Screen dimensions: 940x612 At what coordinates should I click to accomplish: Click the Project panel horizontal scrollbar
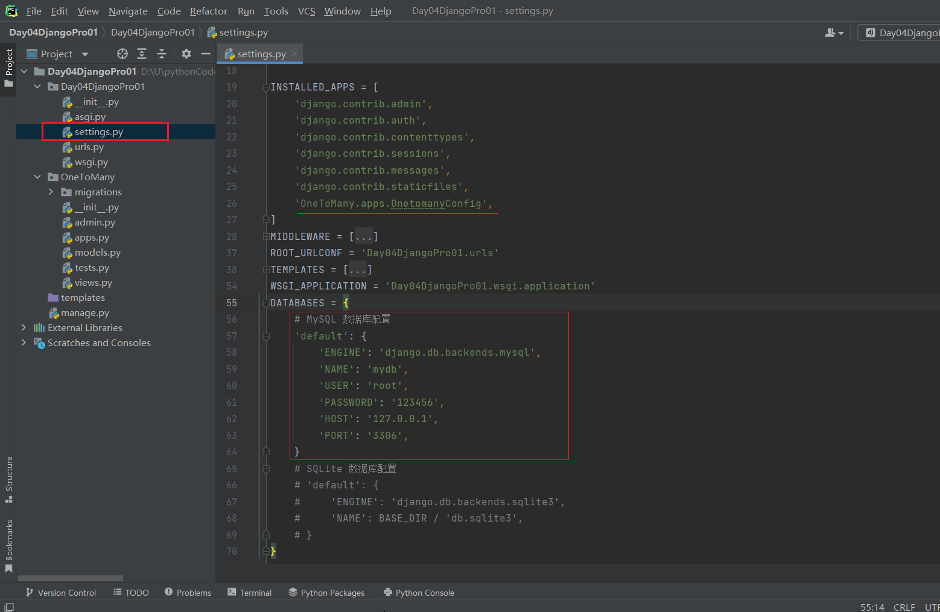tap(71, 578)
